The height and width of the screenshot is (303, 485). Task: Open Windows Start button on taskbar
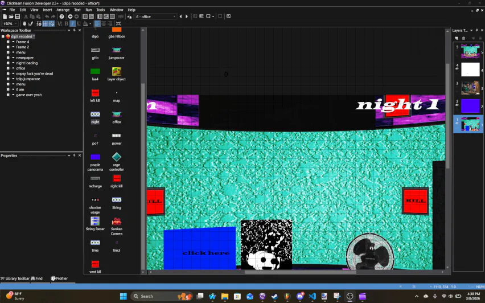point(124,296)
